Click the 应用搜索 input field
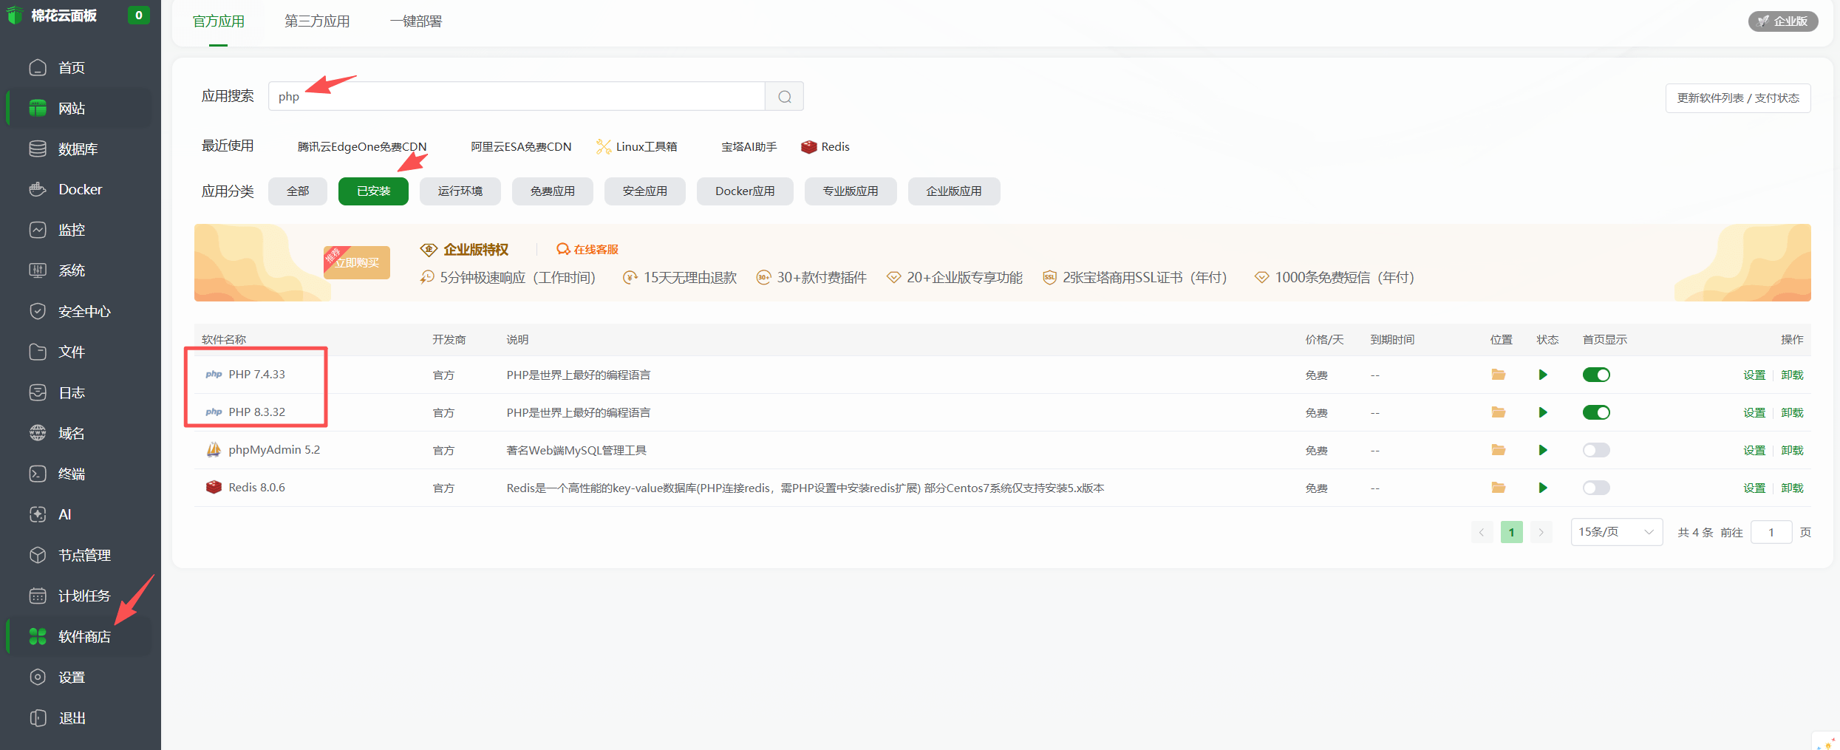The height and width of the screenshot is (750, 1840). tap(517, 97)
